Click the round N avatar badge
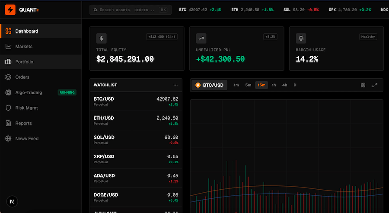The height and width of the screenshot is (213, 389). (12, 201)
